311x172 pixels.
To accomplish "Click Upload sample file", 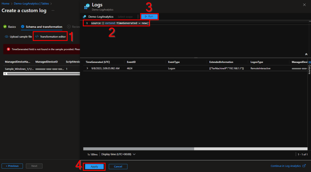I will point(19,37).
